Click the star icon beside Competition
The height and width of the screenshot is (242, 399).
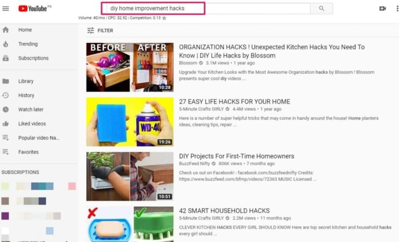tap(164, 18)
